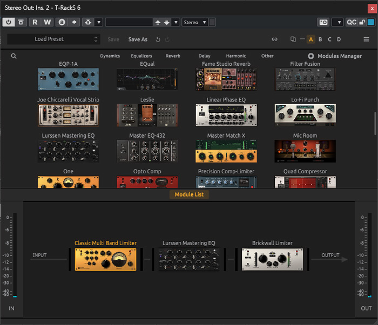378x325 pixels.
Task: Toggle the blue quick-control indicator button
Action: [x=371, y=22]
